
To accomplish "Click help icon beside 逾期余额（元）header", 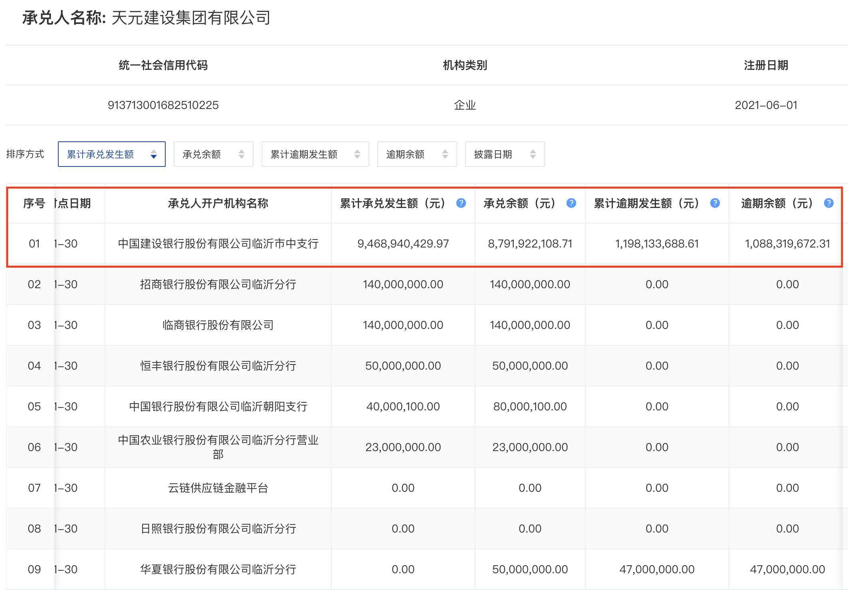I will (x=829, y=203).
